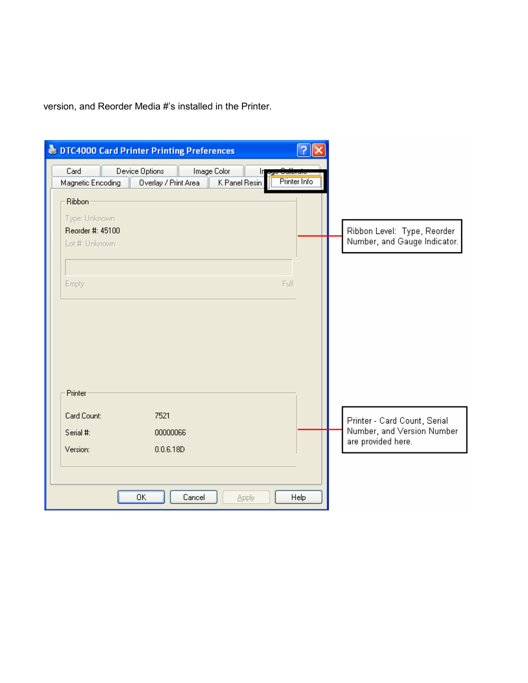528x683 pixels.
Task: Click the Empty gauge label
Action: [75, 284]
